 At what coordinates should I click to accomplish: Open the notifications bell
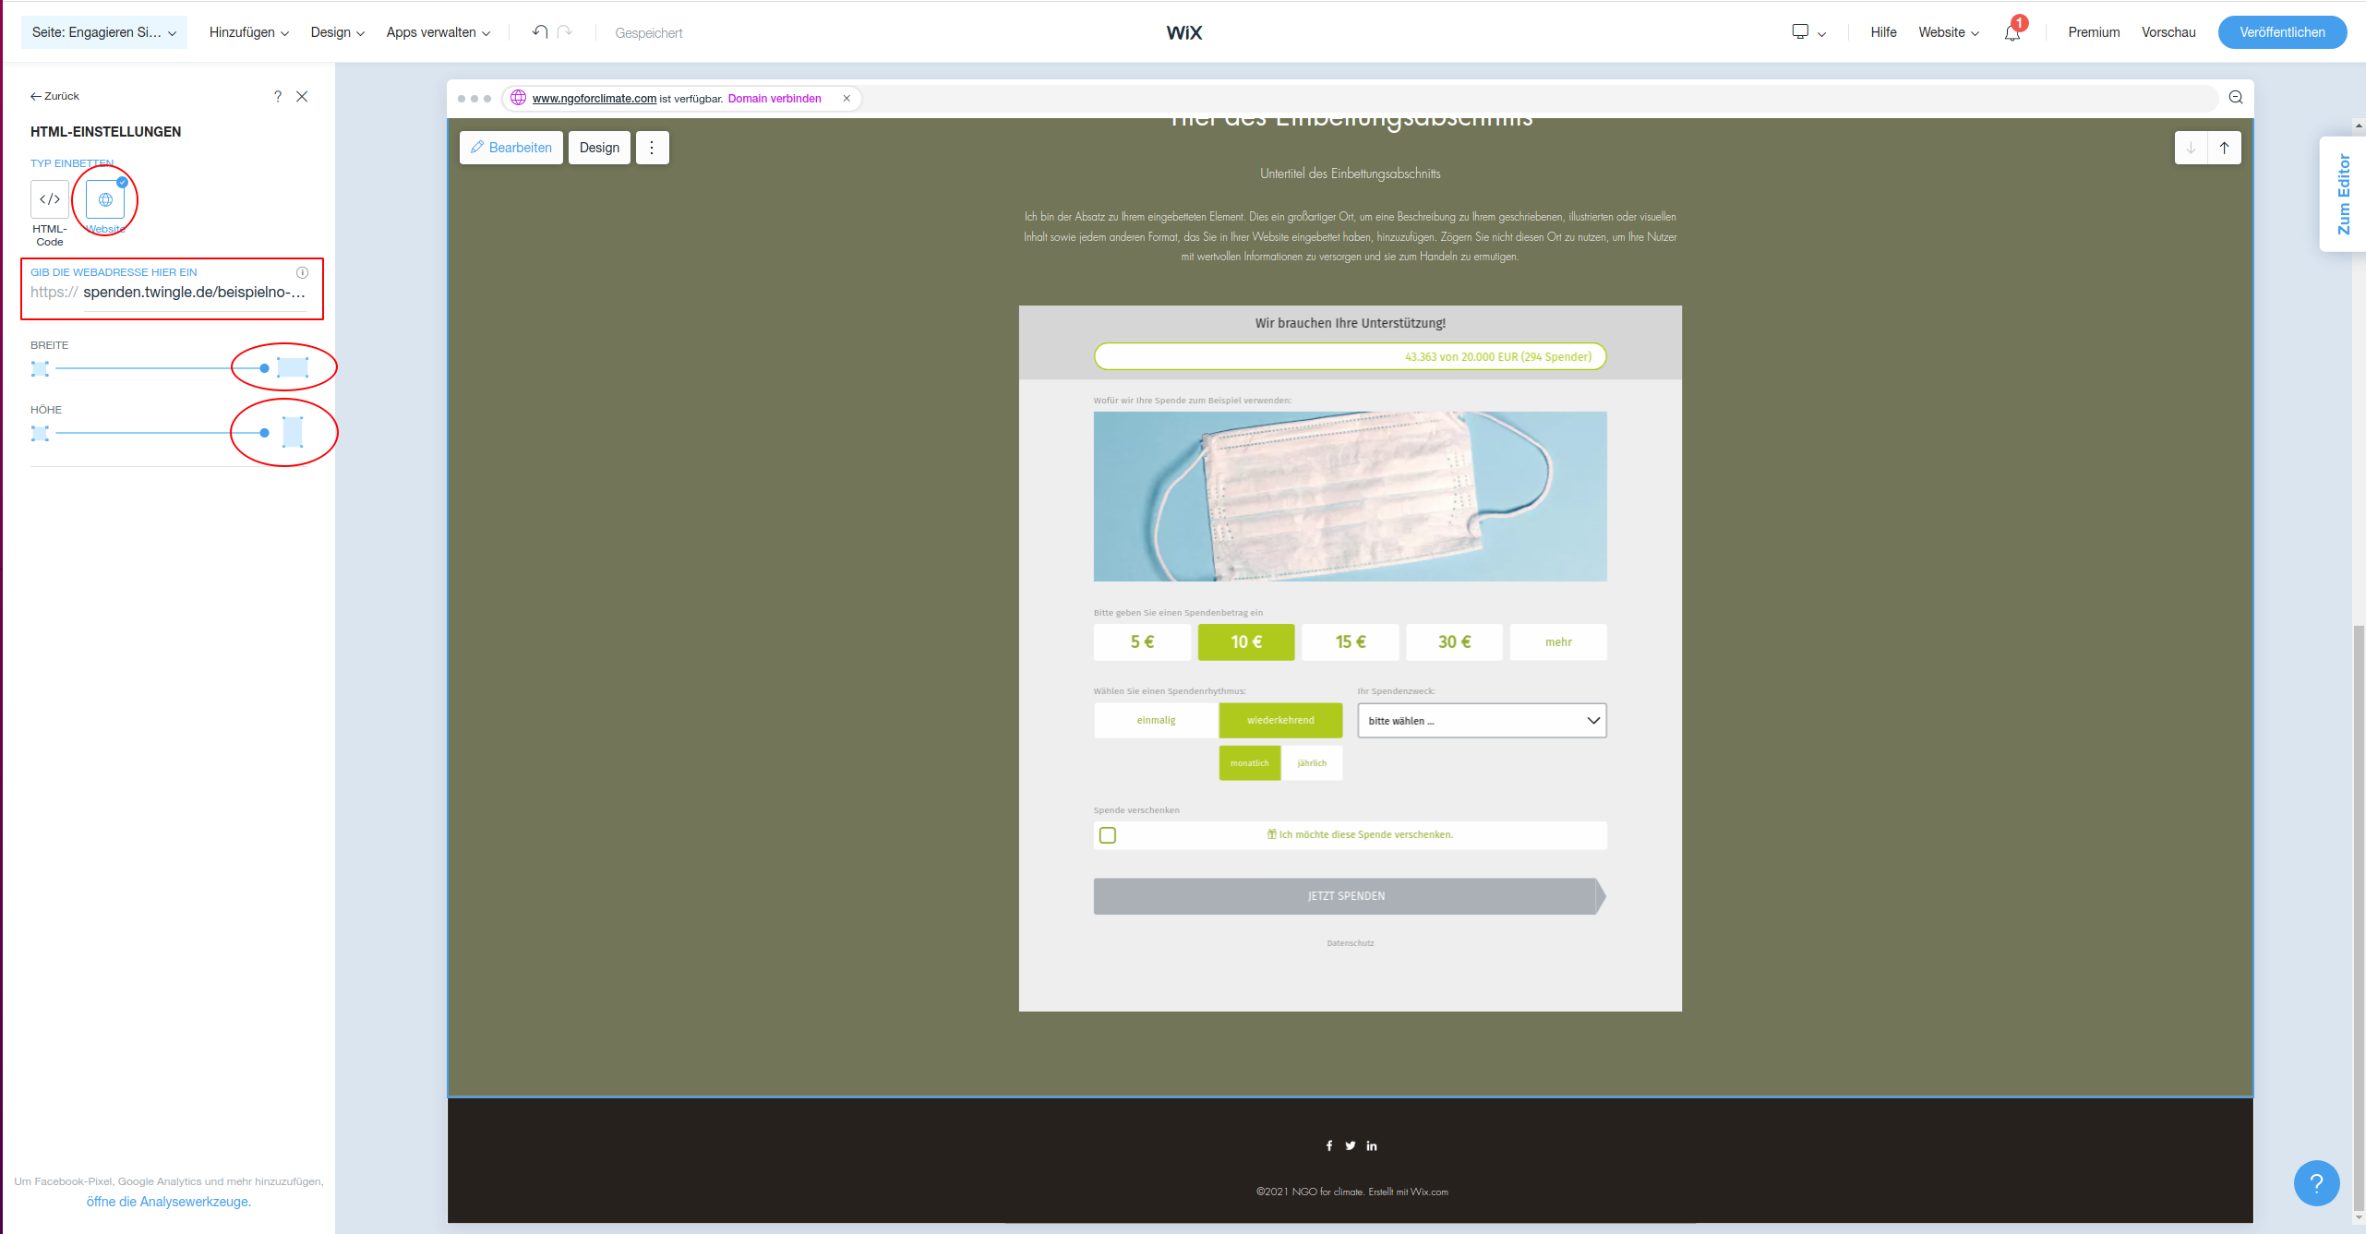click(2012, 32)
